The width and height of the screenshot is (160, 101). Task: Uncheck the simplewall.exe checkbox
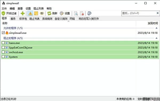point(3,33)
